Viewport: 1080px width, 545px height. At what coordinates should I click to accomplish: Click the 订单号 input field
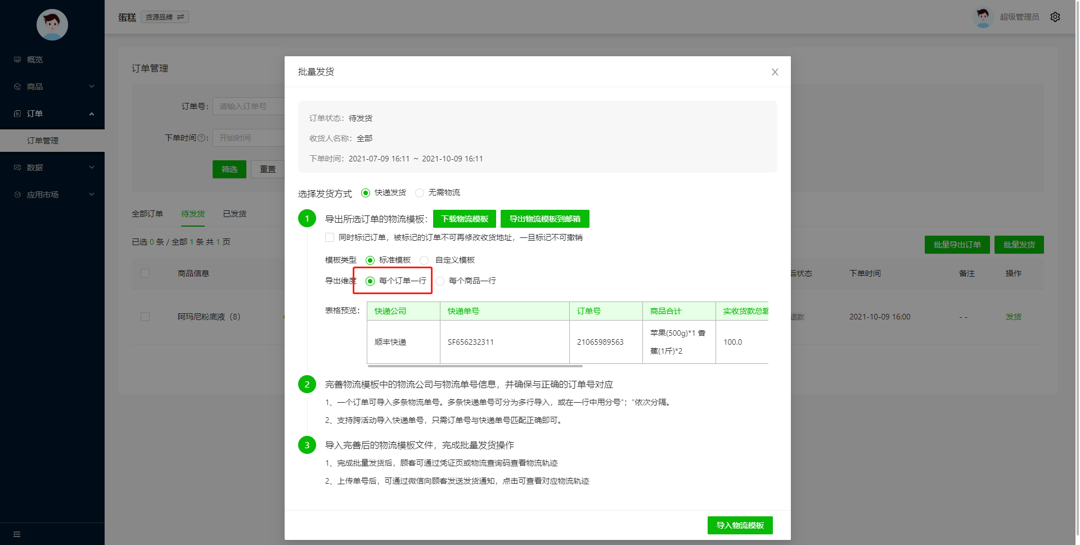click(x=249, y=106)
